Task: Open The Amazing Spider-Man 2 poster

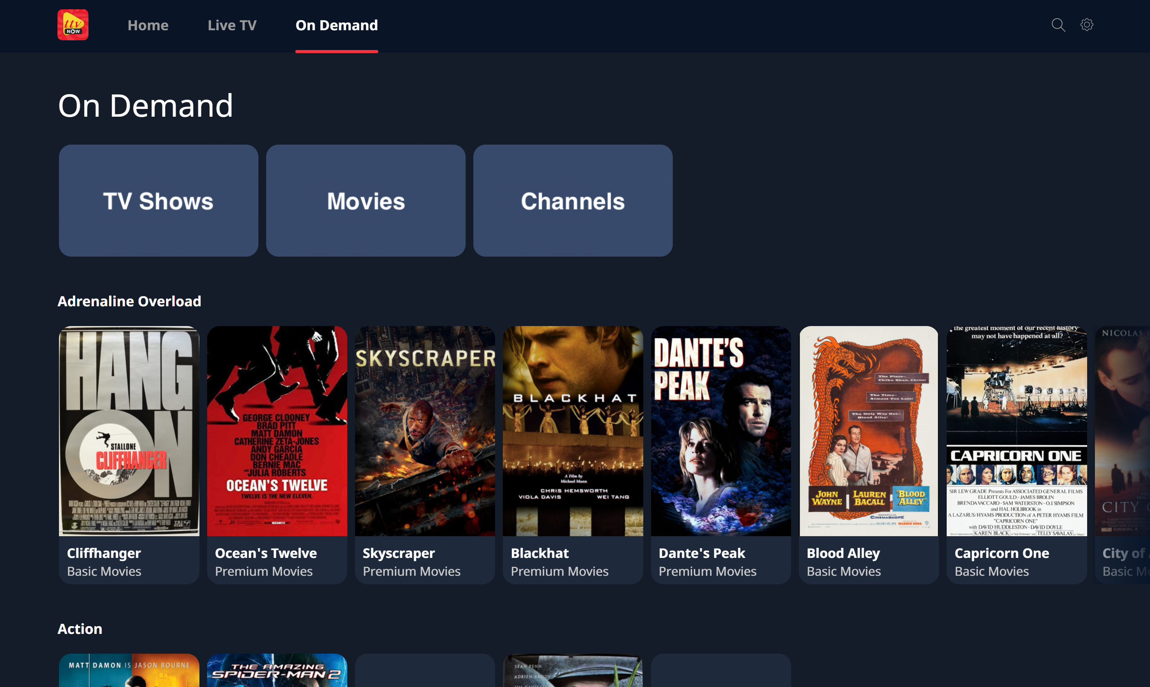Action: coord(277,670)
